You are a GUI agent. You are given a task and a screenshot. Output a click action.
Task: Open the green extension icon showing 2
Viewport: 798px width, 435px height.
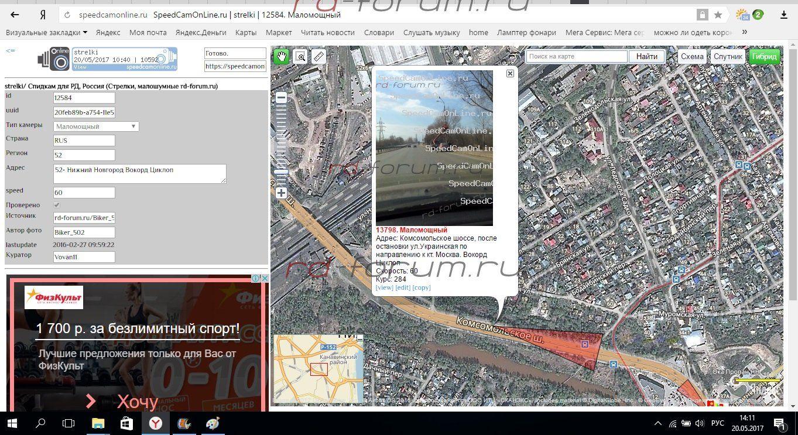pyautogui.click(x=758, y=15)
